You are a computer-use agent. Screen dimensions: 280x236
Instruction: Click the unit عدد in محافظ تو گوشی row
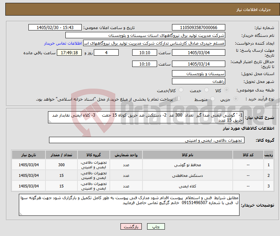126,165
